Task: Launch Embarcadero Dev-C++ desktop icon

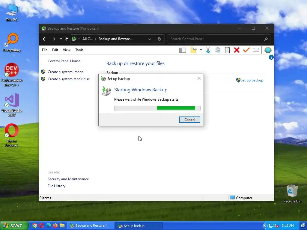Action: tap(12, 75)
